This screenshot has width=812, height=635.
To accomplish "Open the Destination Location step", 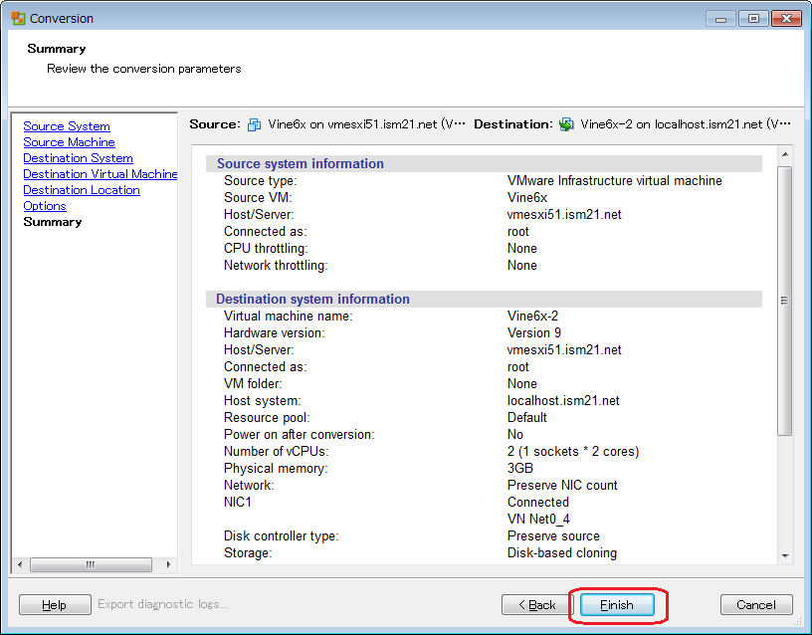I will pos(82,190).
